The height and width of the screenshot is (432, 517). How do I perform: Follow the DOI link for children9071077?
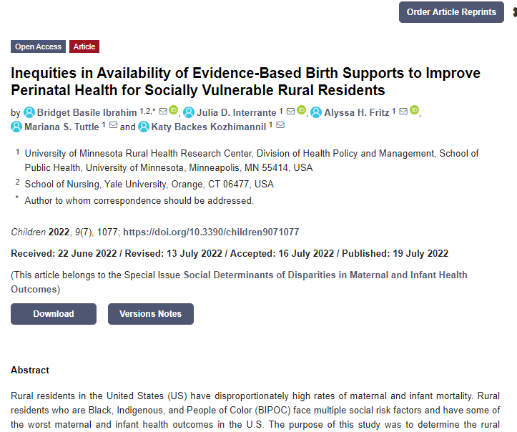(x=211, y=232)
